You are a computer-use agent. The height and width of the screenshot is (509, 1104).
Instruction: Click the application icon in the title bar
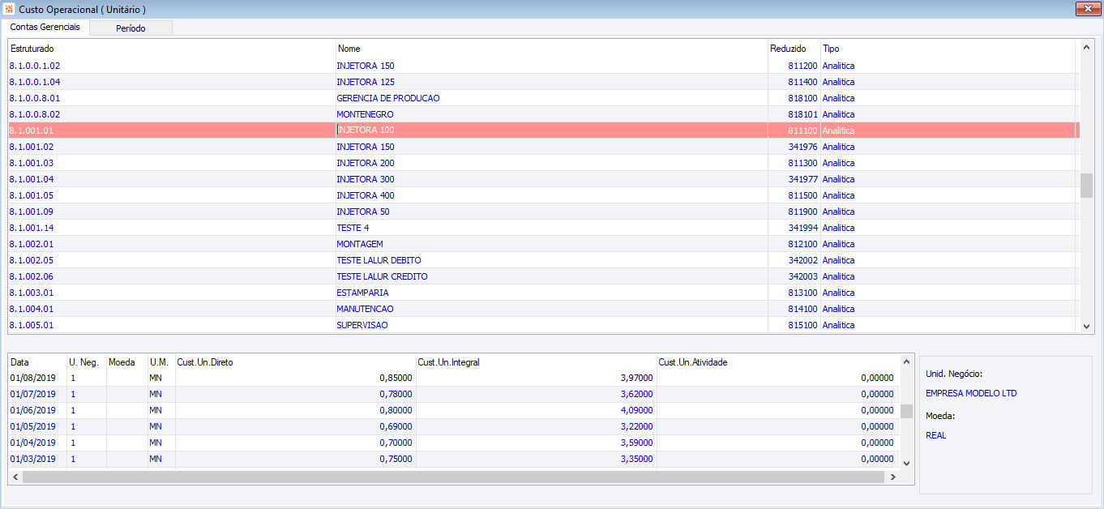[9, 9]
